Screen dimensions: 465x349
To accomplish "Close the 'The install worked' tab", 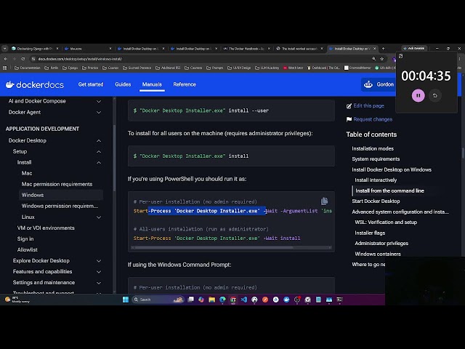I will [321, 49].
